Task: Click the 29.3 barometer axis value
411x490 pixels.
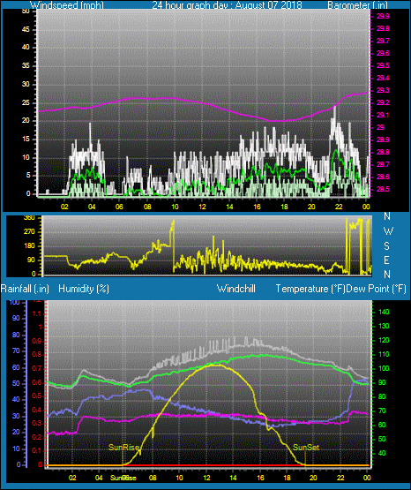Action: coord(383,90)
